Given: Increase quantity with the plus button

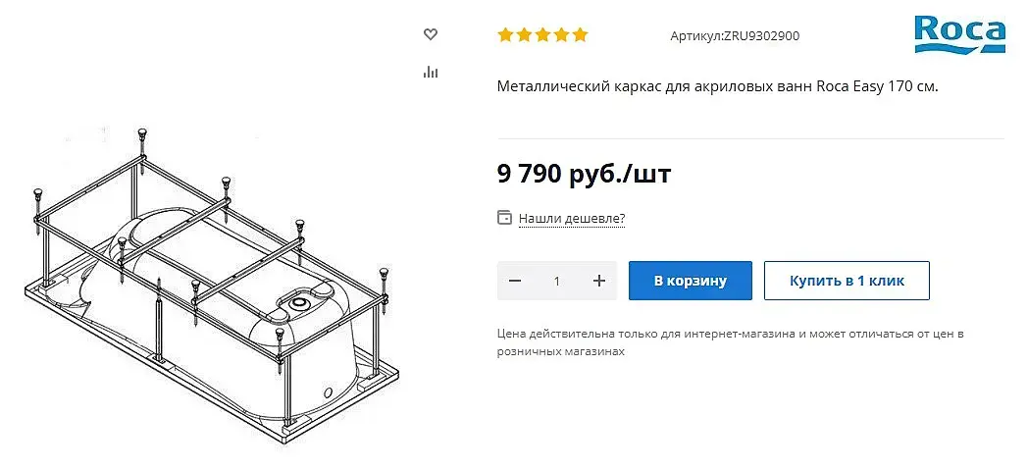Looking at the screenshot, I should (x=598, y=281).
